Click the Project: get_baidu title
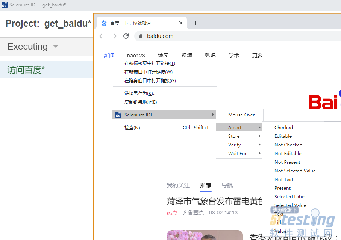 48,23
